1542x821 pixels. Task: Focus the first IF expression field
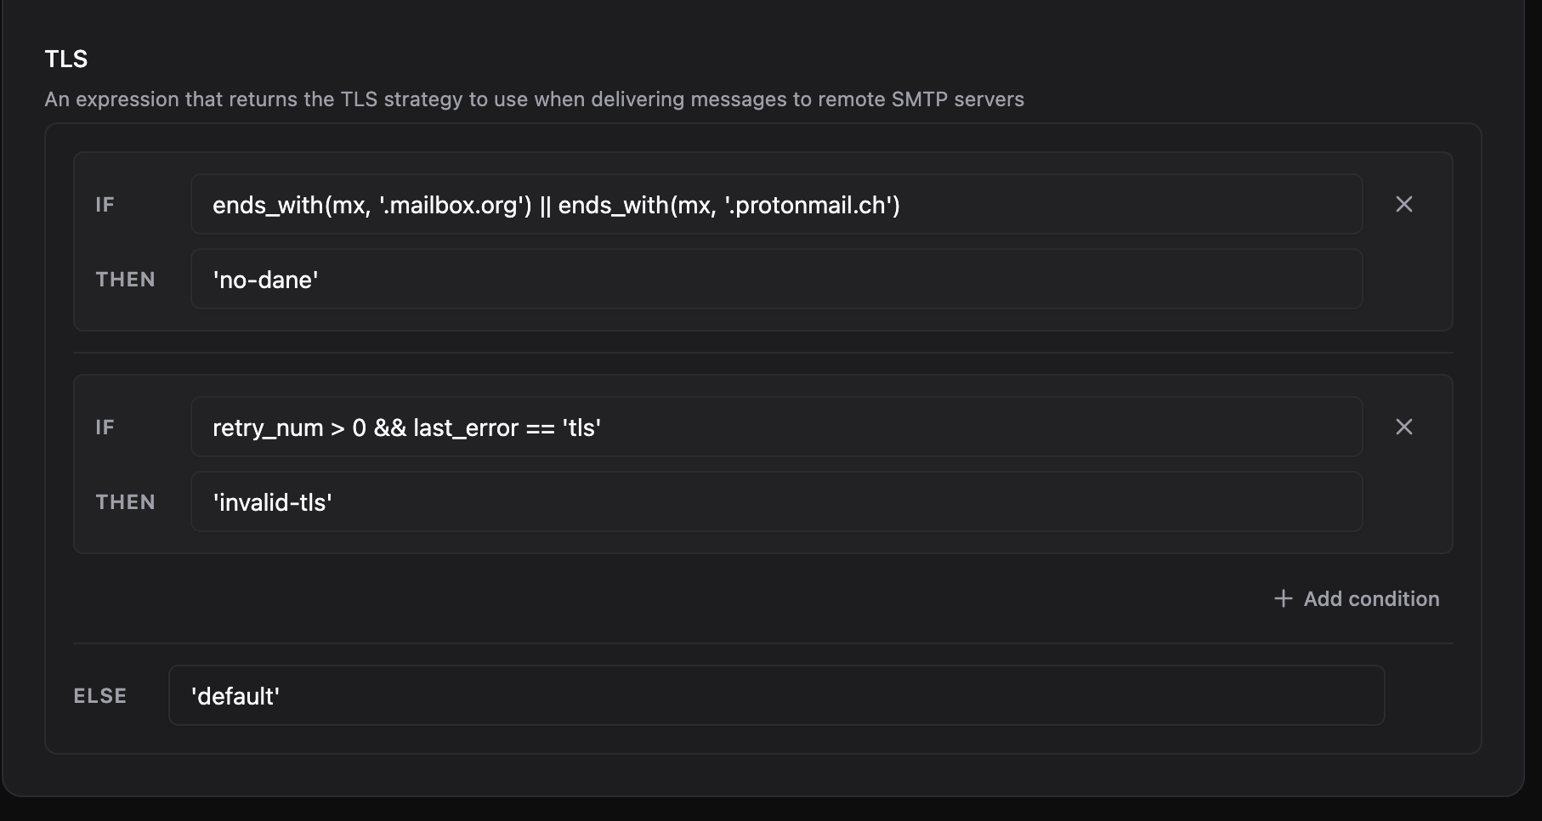pos(776,204)
